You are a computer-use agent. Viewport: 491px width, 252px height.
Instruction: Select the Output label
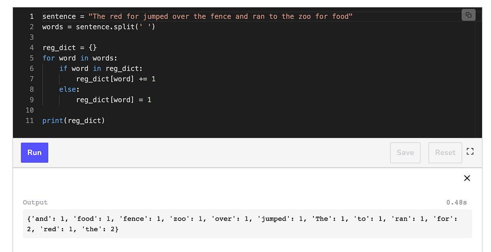[35, 202]
